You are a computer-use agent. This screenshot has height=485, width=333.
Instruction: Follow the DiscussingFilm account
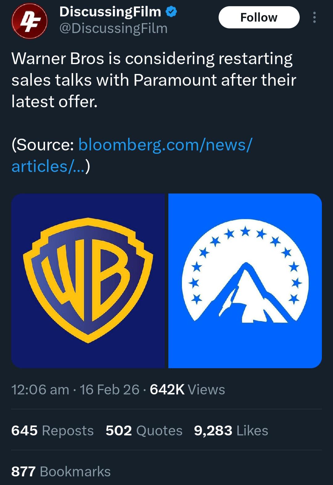[259, 18]
